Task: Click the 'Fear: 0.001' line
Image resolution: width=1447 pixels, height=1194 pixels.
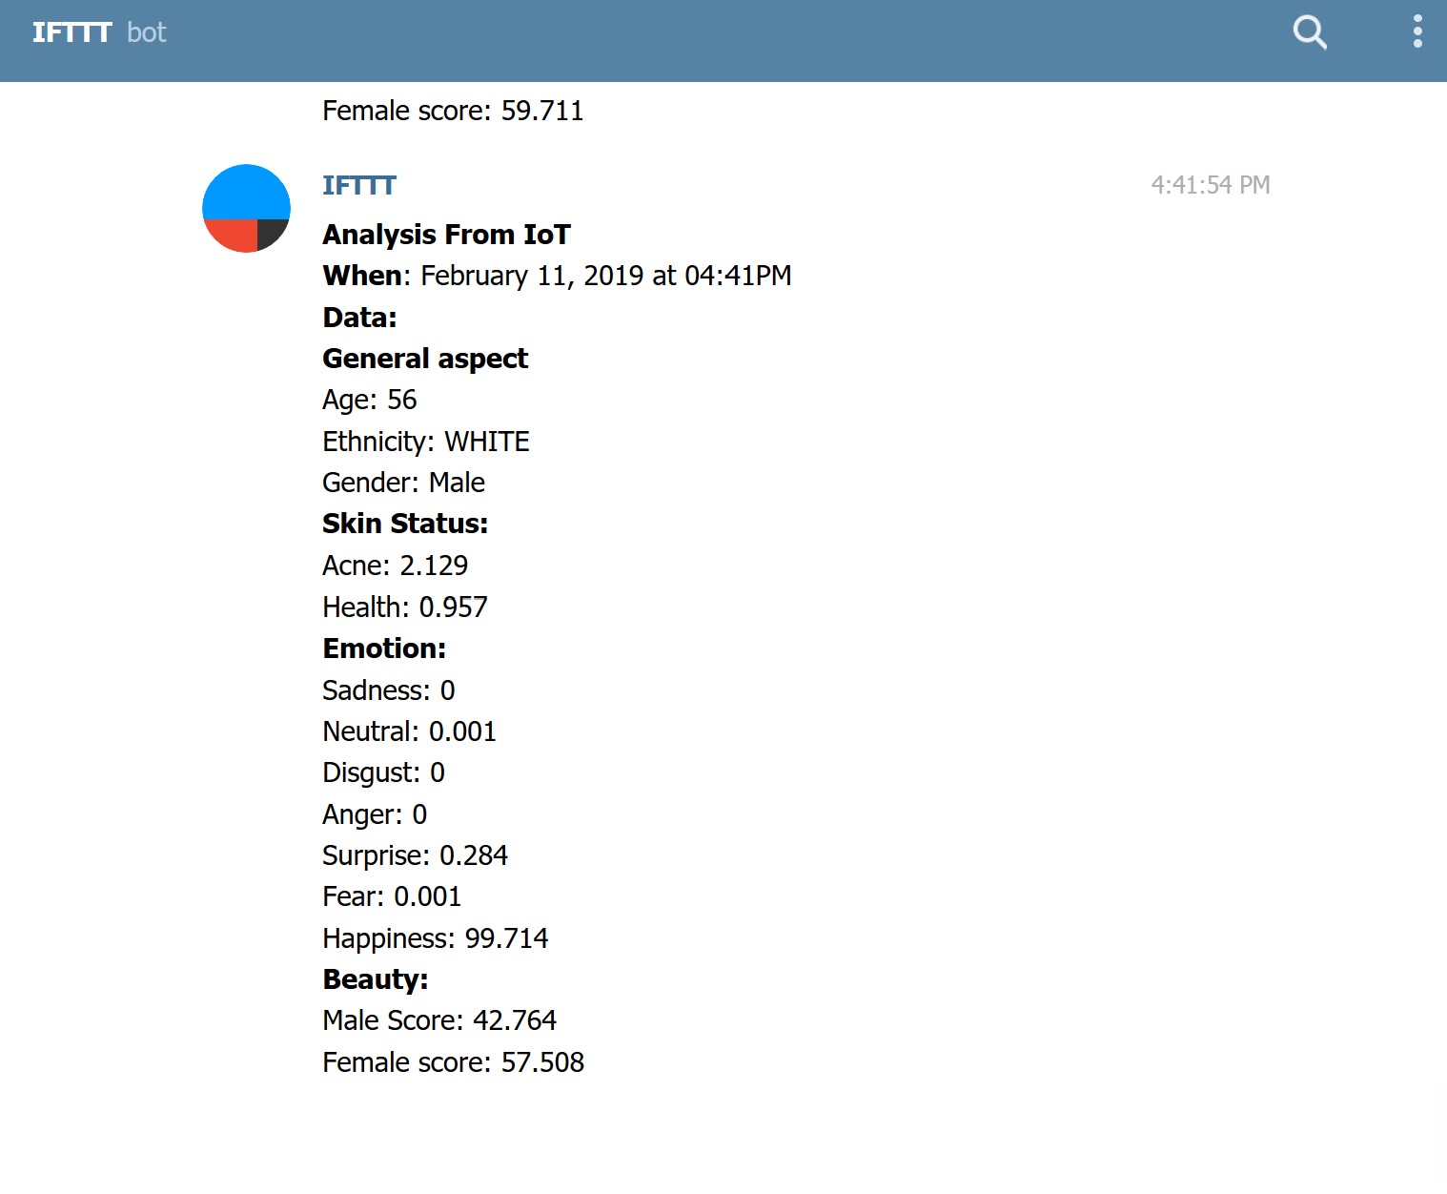Action: (392, 896)
